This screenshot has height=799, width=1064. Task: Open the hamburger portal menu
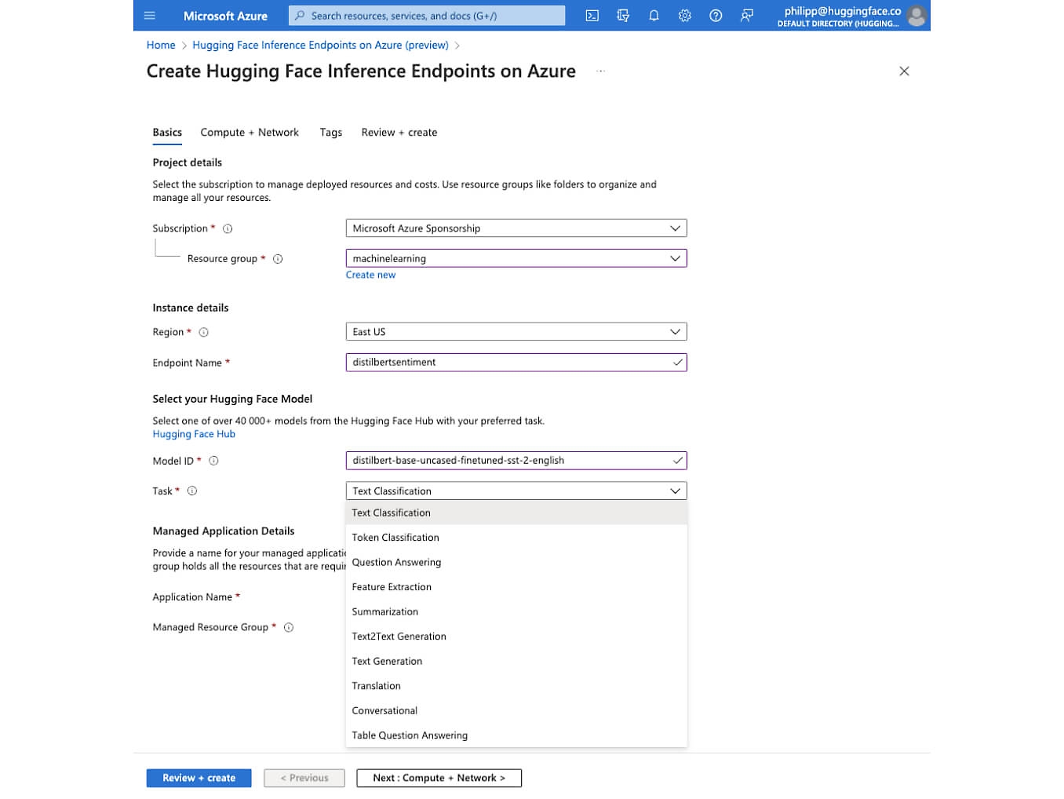150,16
